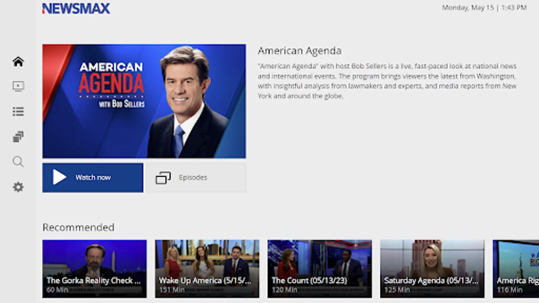Viewport: 539px width, 303px height.
Task: Open Settings gear icon
Action: pos(18,187)
